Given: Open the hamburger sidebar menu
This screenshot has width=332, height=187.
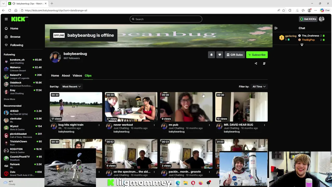Looking at the screenshot, I should pyautogui.click(x=6, y=19).
